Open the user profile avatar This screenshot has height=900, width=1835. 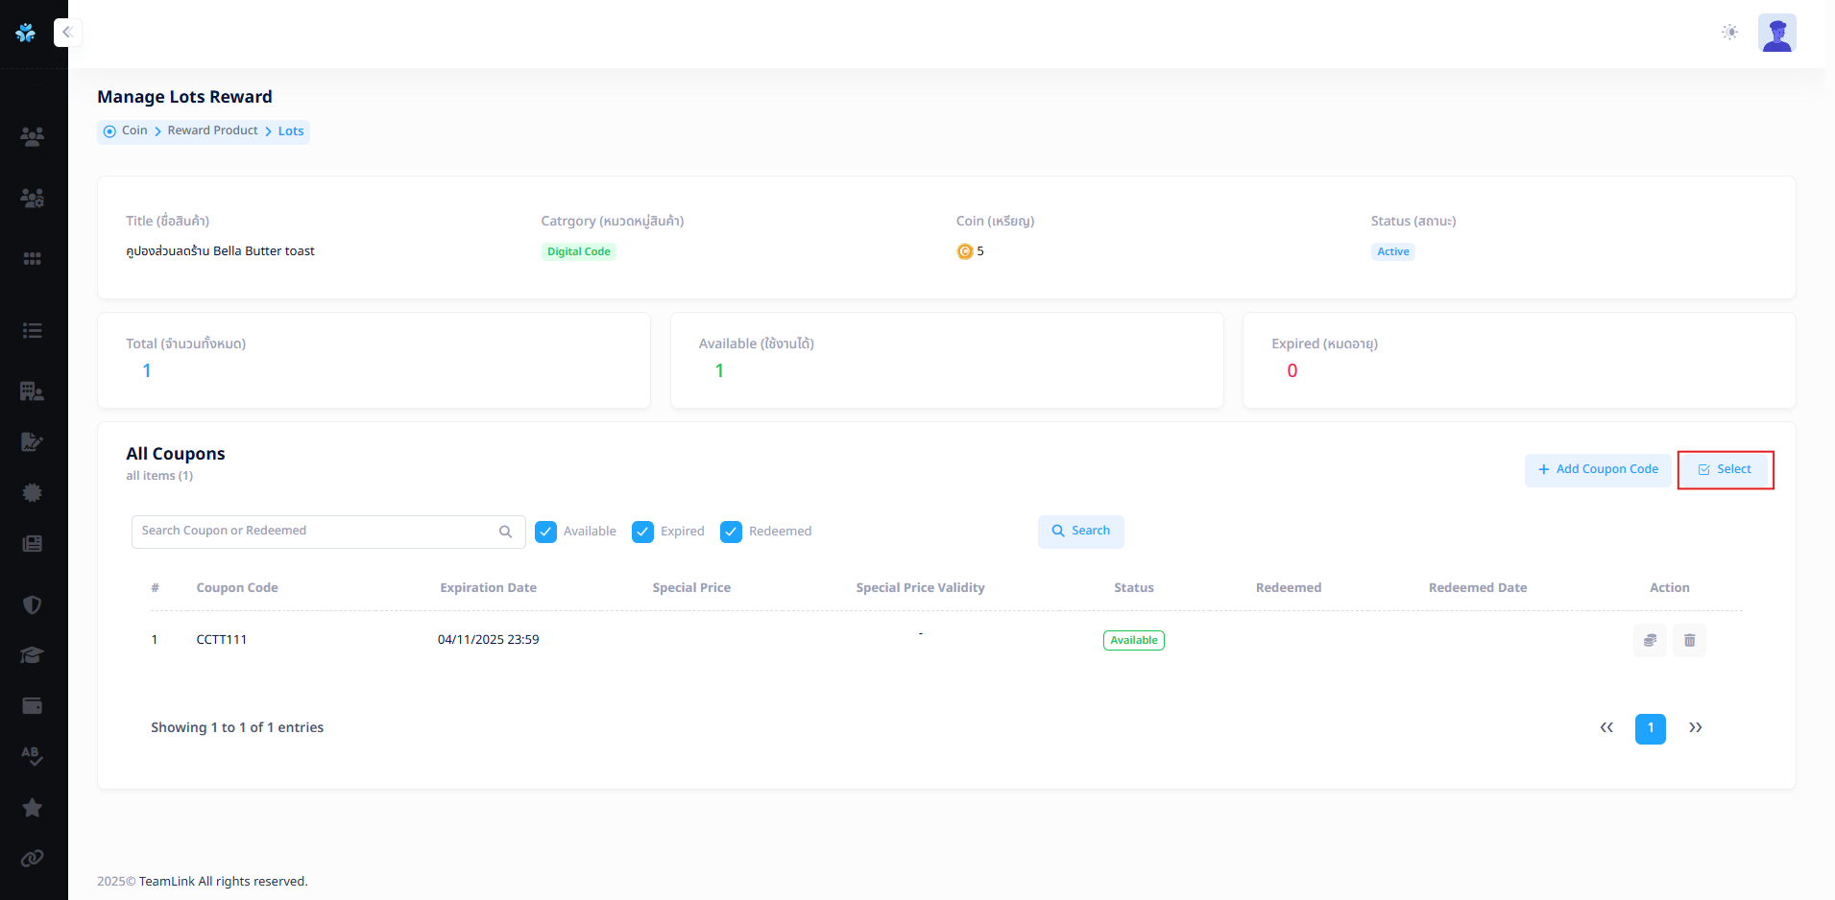1776,33
